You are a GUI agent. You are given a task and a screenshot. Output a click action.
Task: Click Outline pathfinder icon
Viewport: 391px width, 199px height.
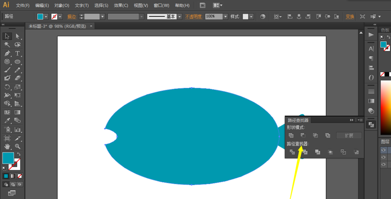pos(343,152)
